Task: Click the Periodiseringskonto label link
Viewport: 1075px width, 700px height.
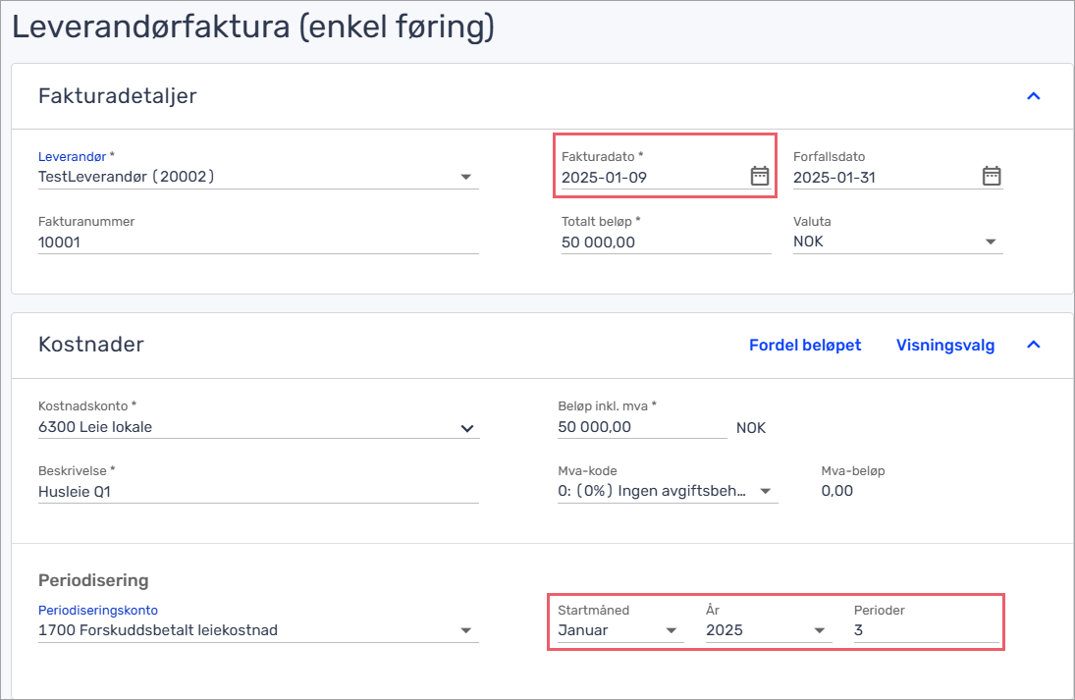Action: point(97,610)
